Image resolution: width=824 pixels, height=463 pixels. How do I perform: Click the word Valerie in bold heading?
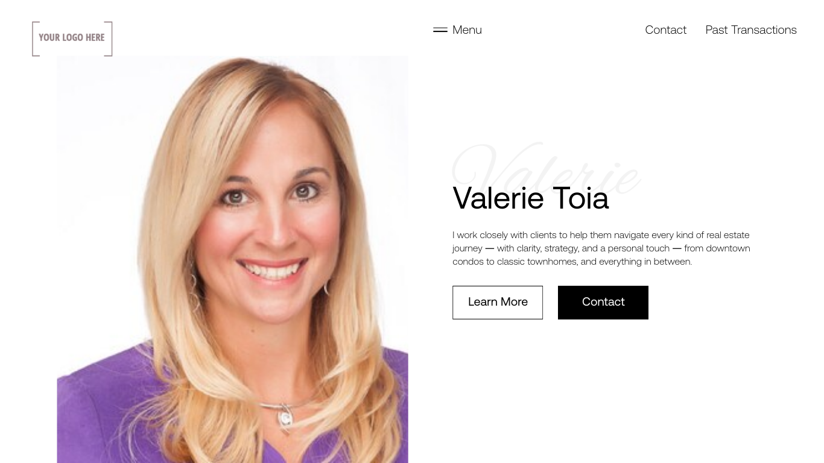[498, 198]
